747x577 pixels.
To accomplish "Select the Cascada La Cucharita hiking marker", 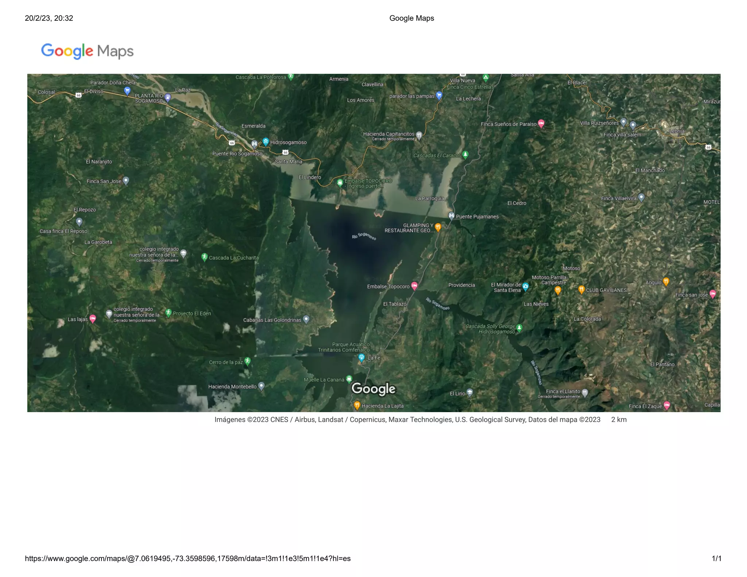I will 205,257.
